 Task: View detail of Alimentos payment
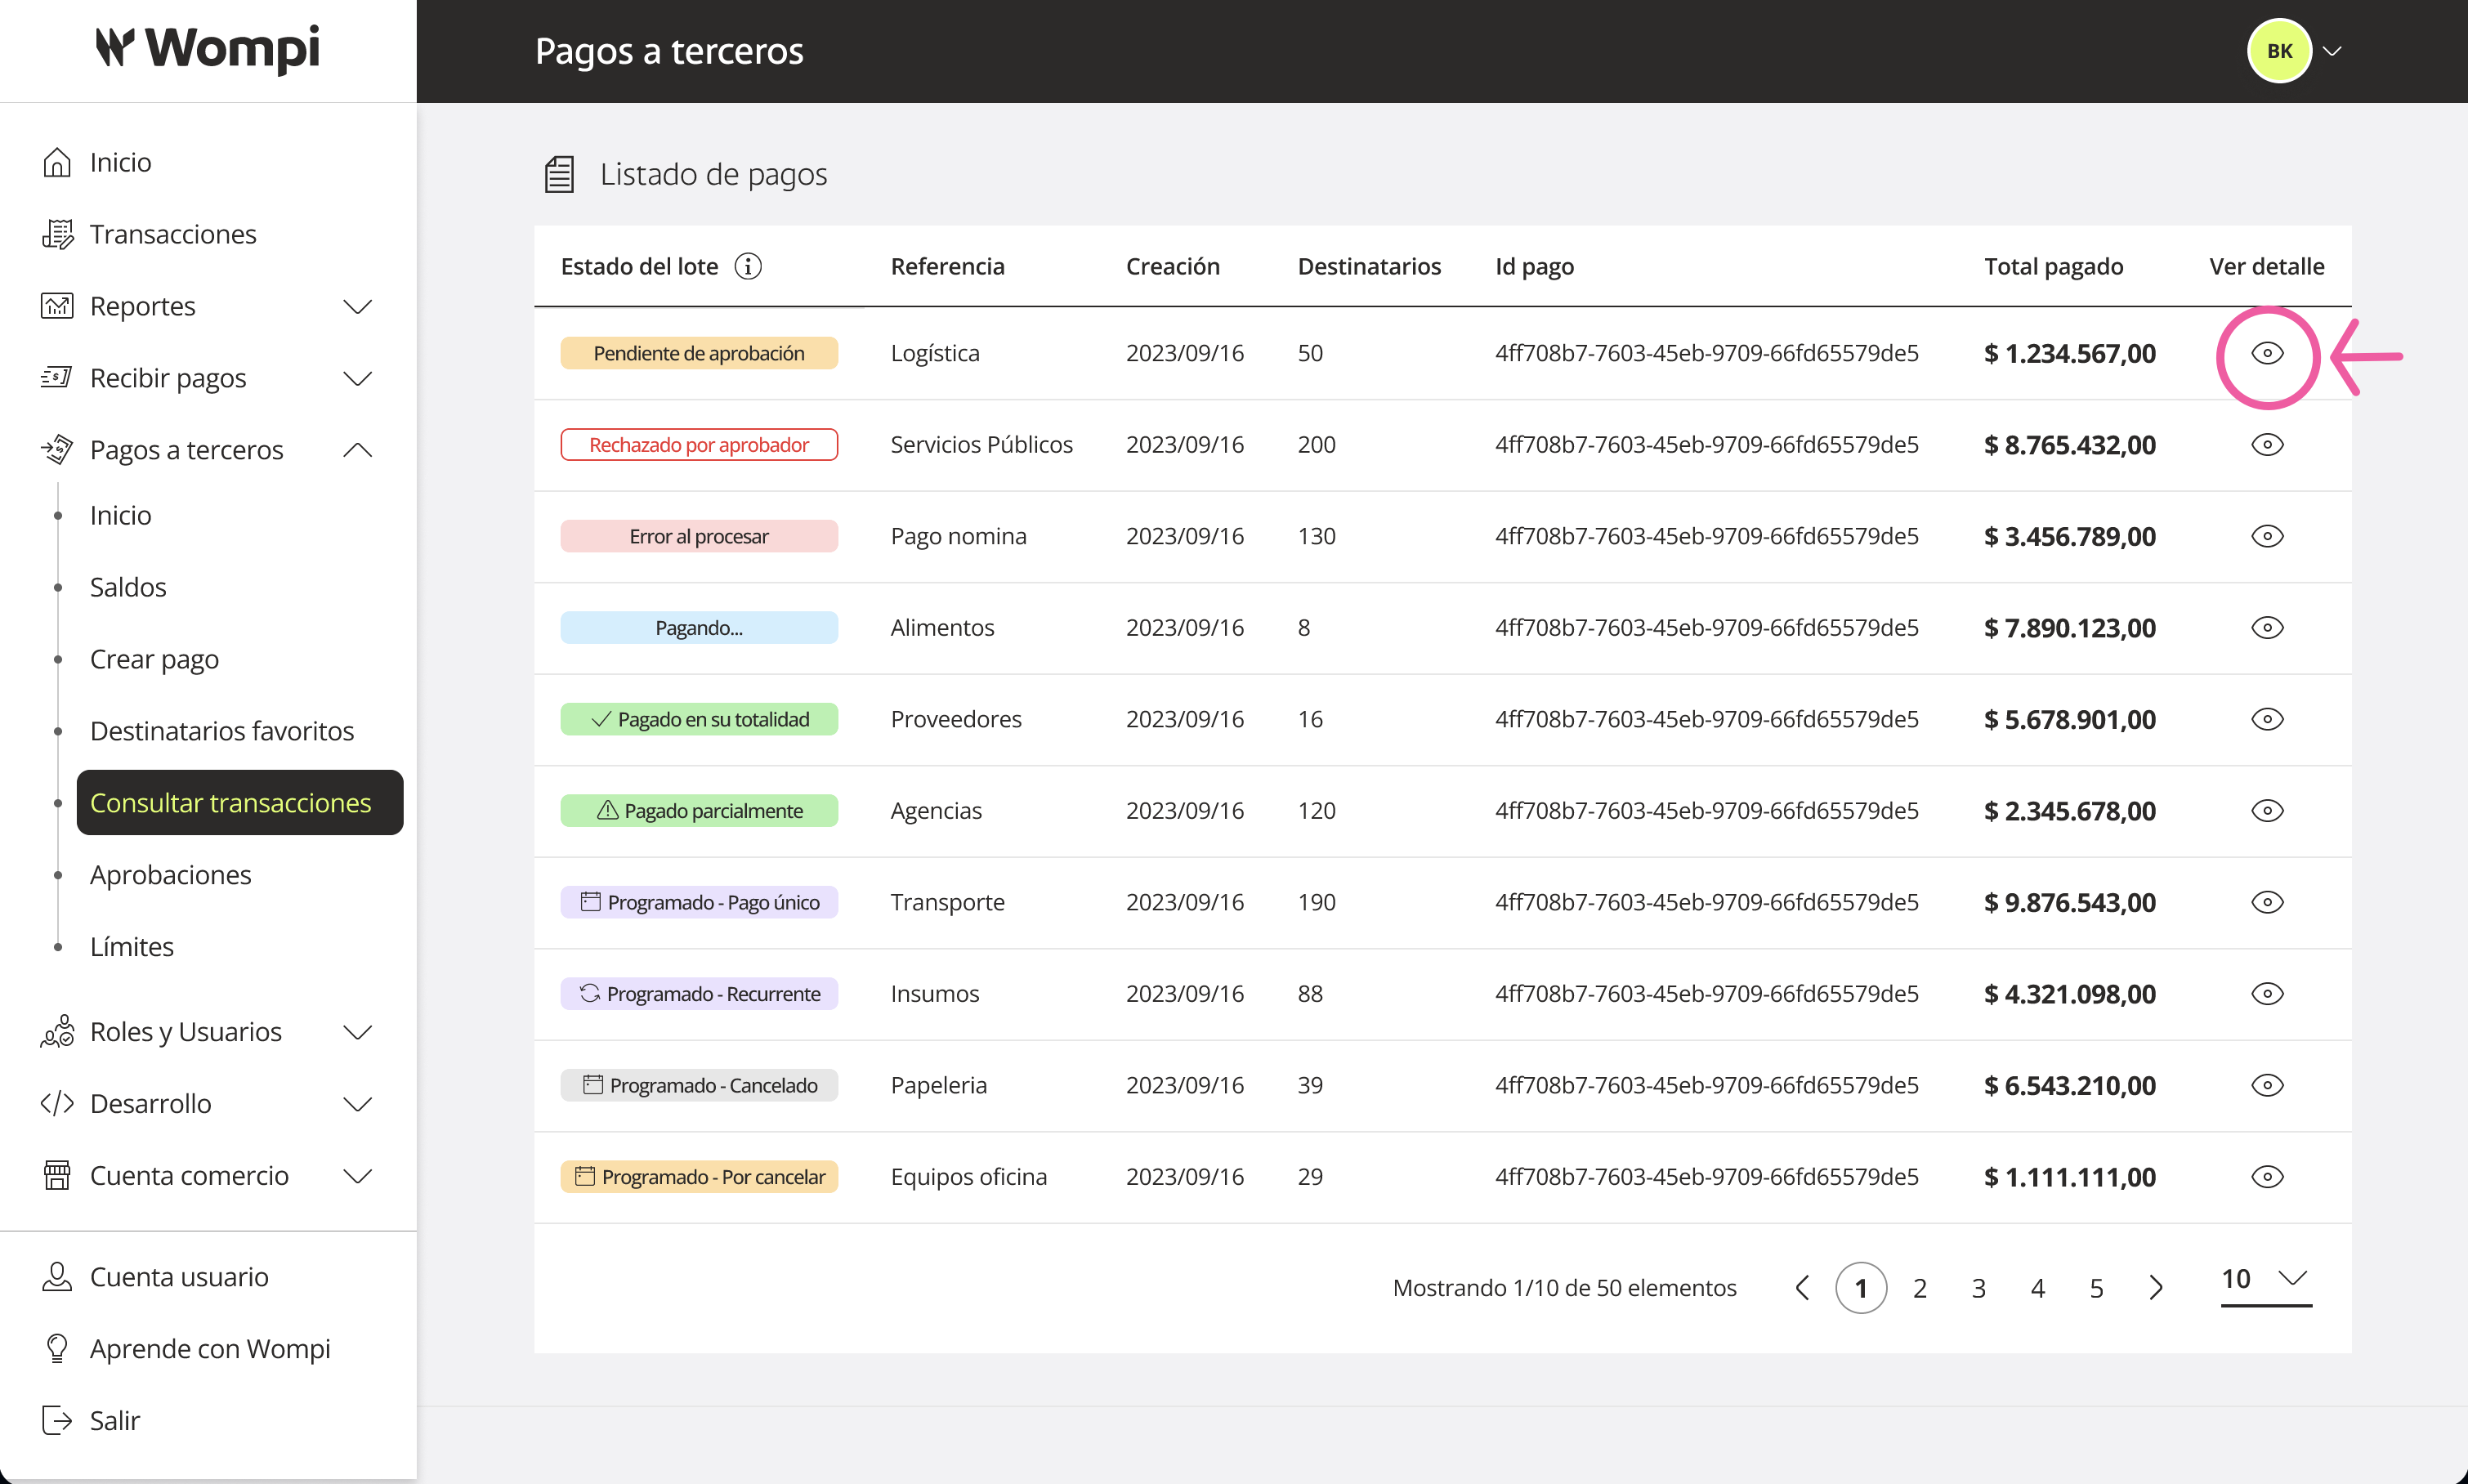point(2267,628)
